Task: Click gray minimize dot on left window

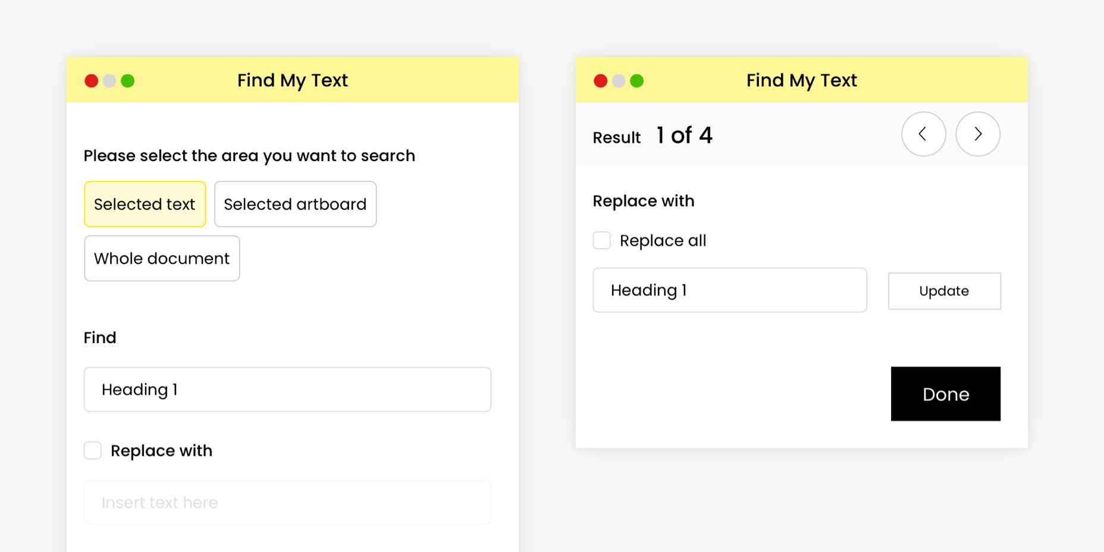Action: pos(109,81)
